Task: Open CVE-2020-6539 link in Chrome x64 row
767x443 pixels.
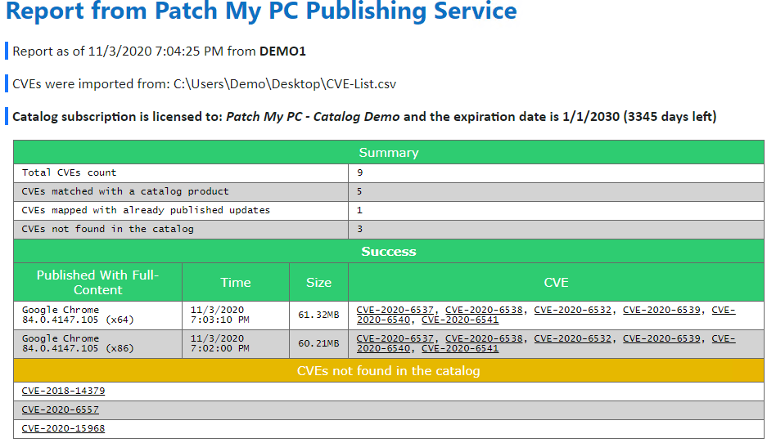Action: (661, 310)
